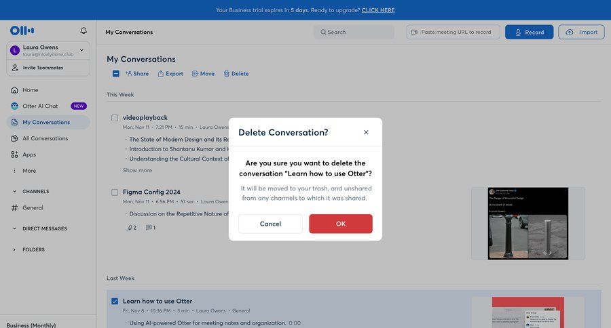Select My Conversations in sidebar
The width and height of the screenshot is (611, 328).
48,122
